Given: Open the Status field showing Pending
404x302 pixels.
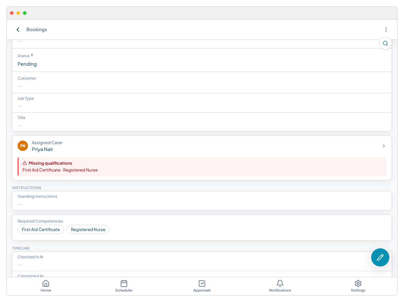Looking at the screenshot, I should (x=202, y=60).
